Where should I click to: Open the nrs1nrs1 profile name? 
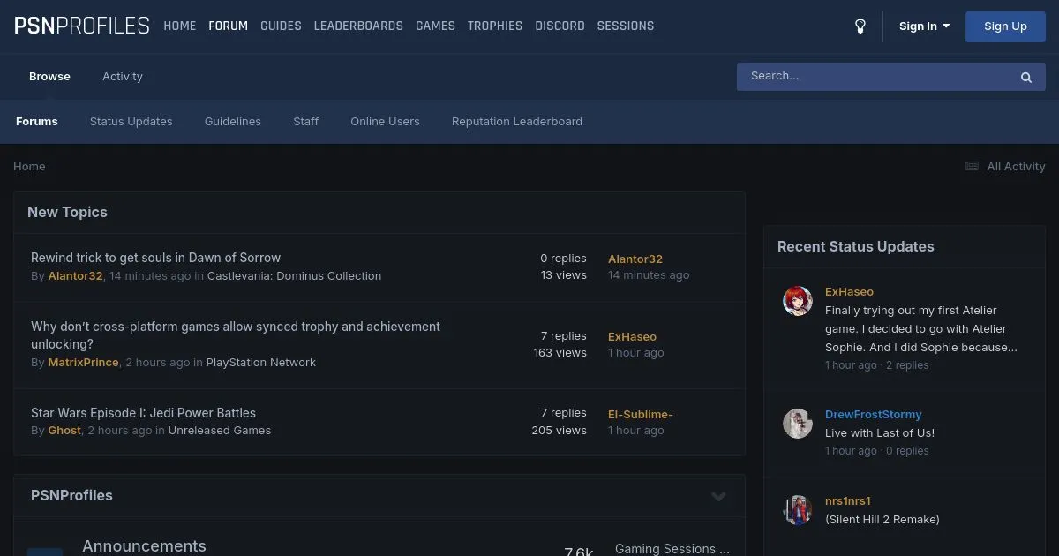click(848, 500)
